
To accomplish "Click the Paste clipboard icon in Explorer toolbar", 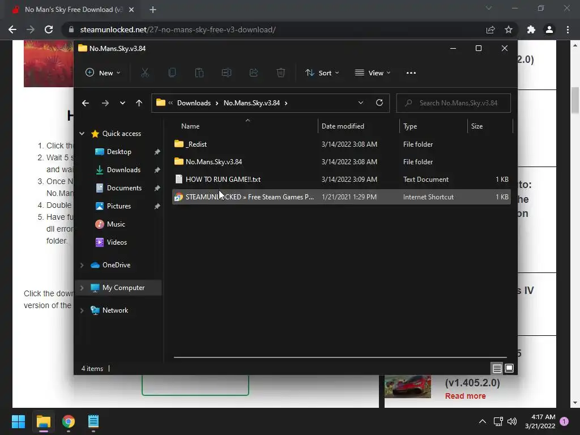I will click(x=199, y=73).
